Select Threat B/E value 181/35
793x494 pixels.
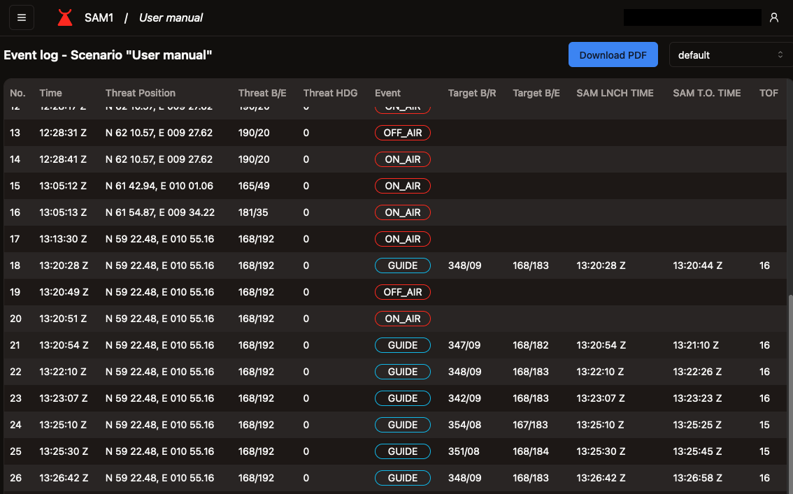253,212
